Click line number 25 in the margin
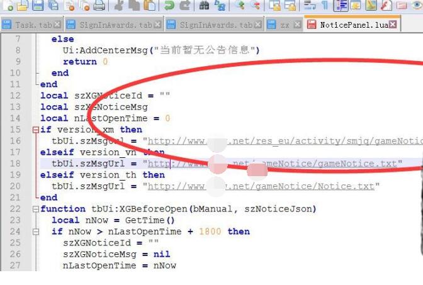This screenshot has height=285, width=423. click(15, 243)
